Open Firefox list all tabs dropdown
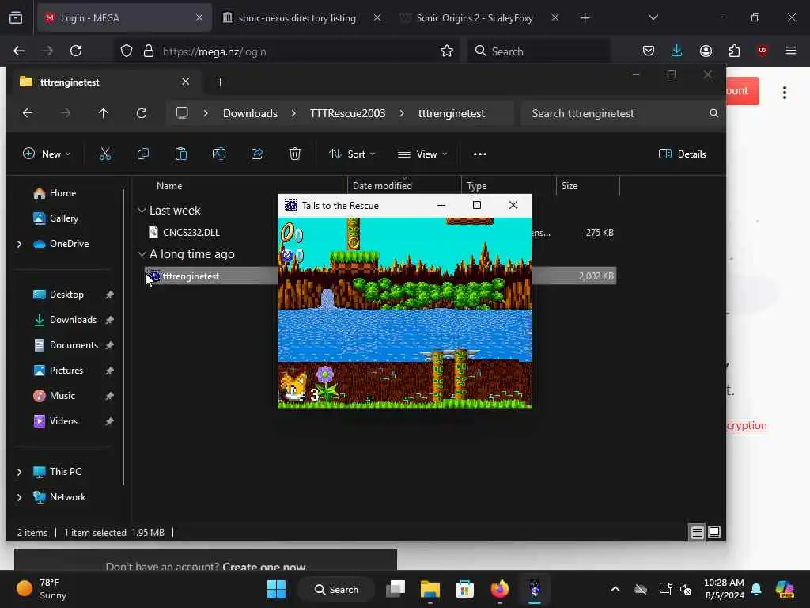Screen dimensions: 810x608 653,17
